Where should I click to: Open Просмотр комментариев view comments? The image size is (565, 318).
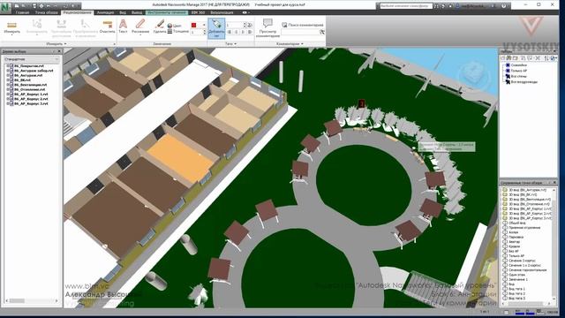click(267, 28)
